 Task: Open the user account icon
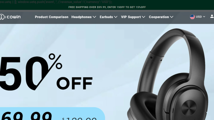click(212, 16)
